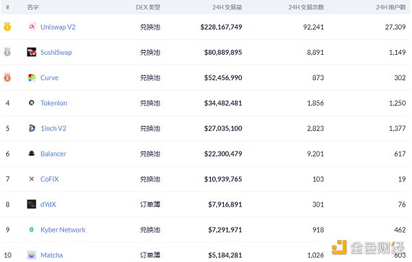Click the Matcha logo icon
Viewport: 412px width, 262px height.
point(32,254)
